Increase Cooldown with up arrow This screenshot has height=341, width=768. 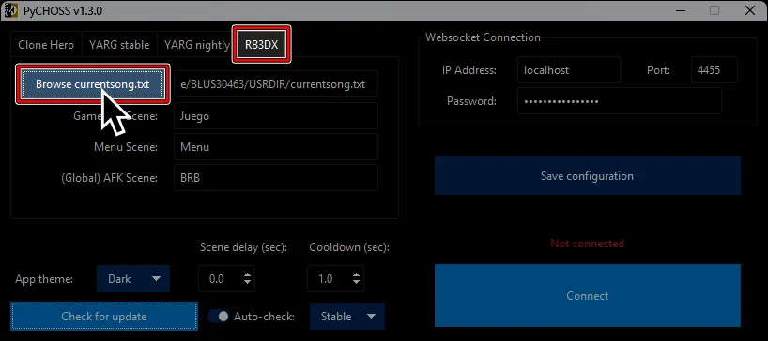(x=356, y=275)
